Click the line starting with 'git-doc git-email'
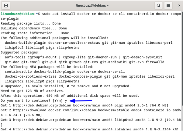Image resolution: width=183 pixels, height=131 pixels. [x=85, y=62]
